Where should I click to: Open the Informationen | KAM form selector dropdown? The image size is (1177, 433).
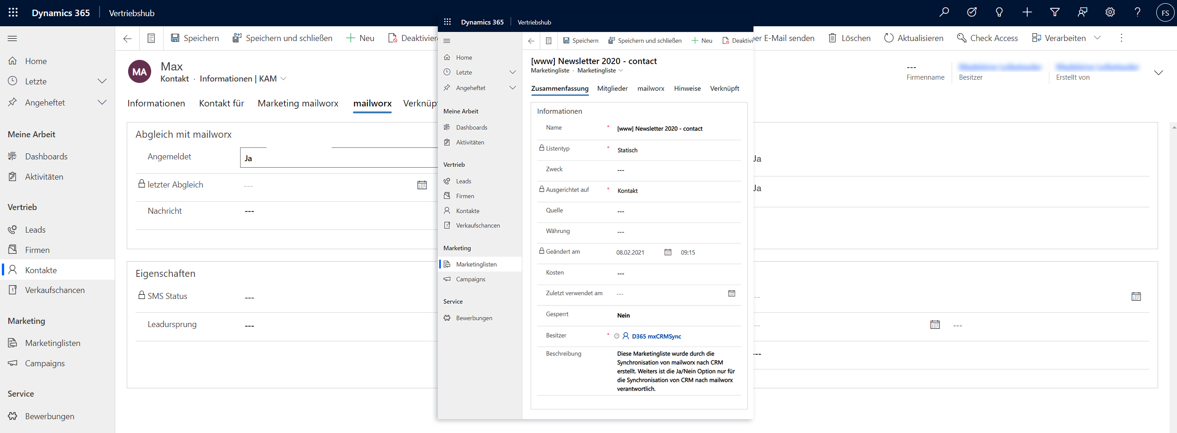click(x=283, y=79)
